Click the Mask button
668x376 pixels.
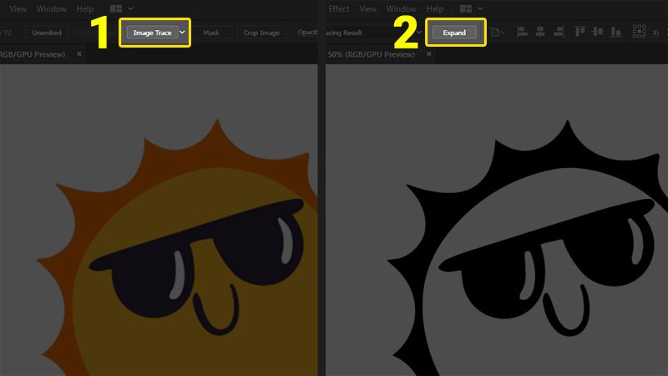211,33
